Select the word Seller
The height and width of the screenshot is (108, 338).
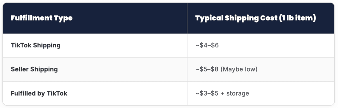pyautogui.click(x=19, y=69)
